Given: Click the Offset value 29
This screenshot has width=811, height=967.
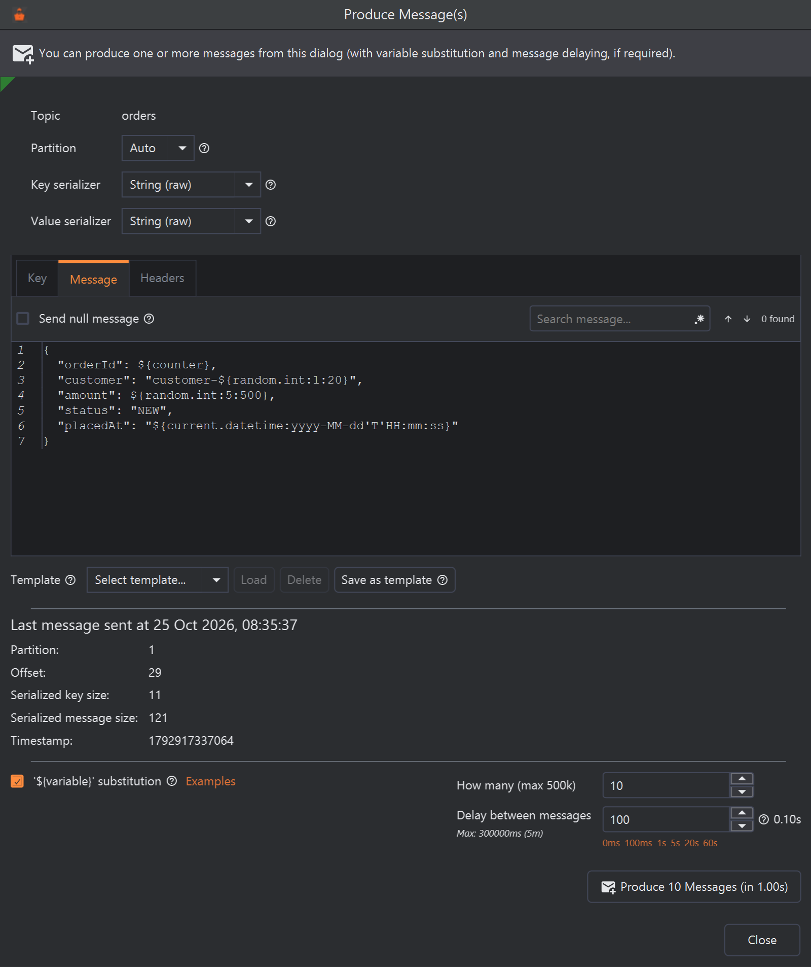Looking at the screenshot, I should pyautogui.click(x=155, y=673).
